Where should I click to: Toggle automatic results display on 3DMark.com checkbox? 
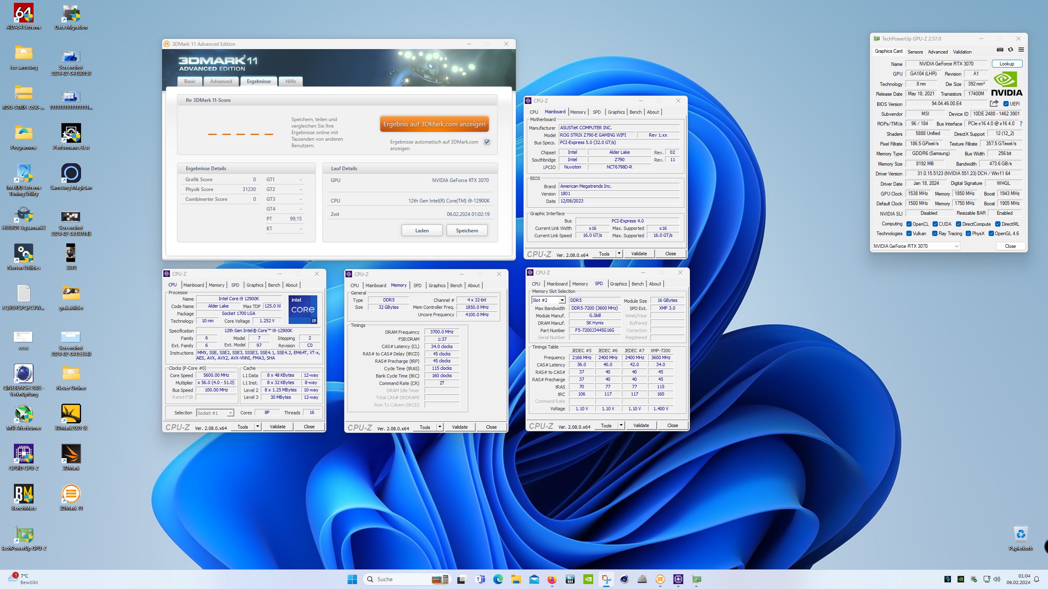pos(487,142)
